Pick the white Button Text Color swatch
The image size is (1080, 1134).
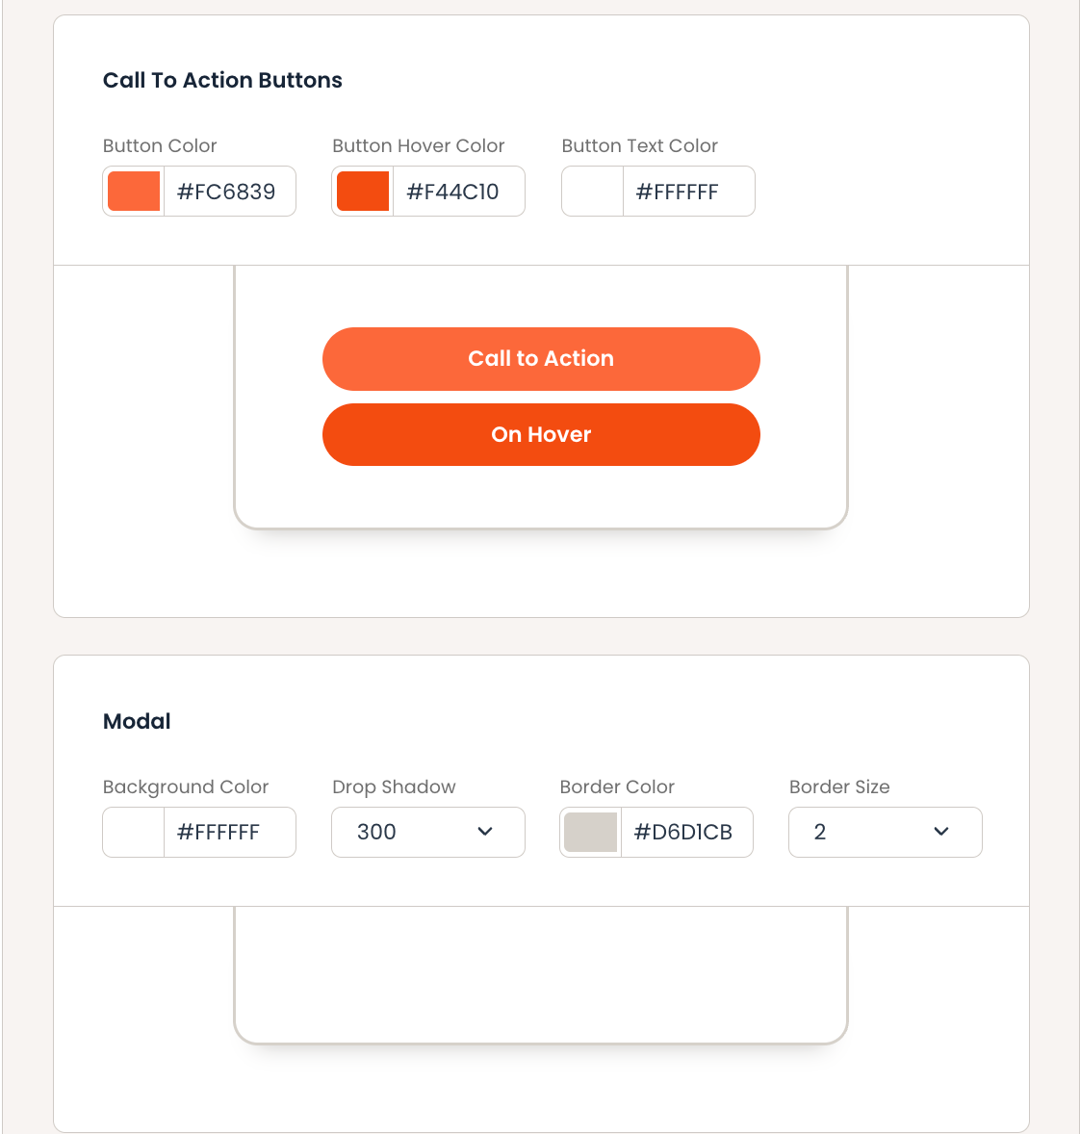coord(593,192)
